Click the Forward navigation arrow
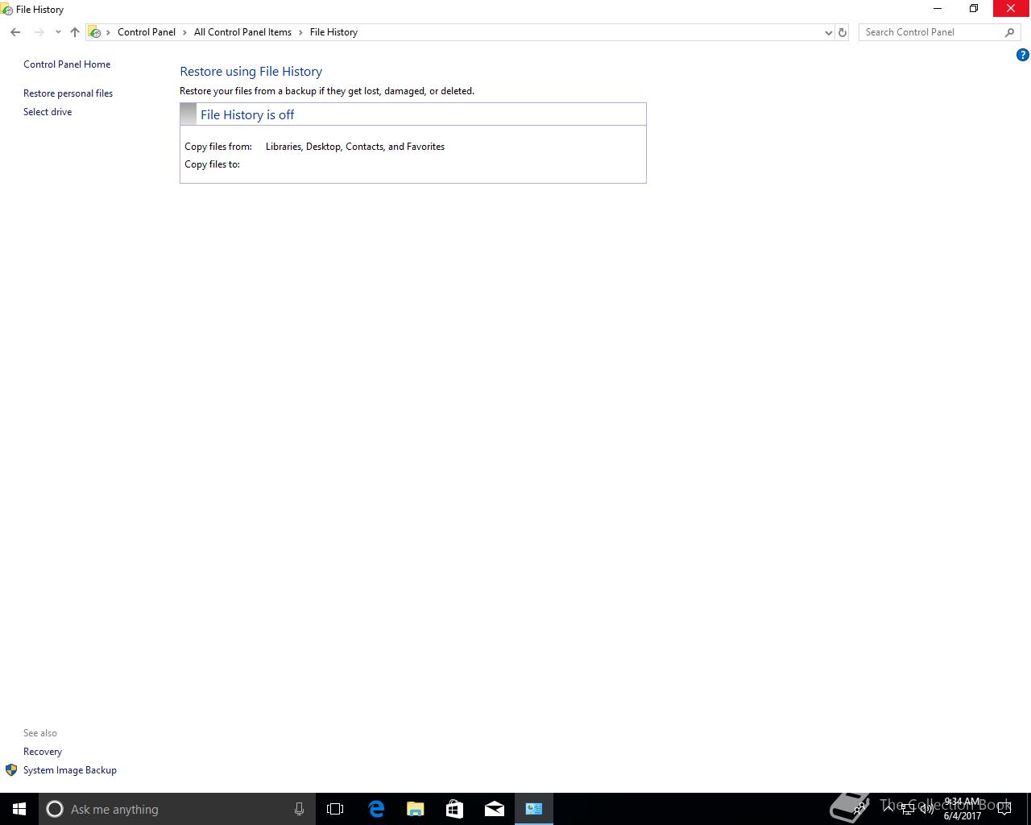This screenshot has width=1031, height=825. pyautogui.click(x=39, y=32)
